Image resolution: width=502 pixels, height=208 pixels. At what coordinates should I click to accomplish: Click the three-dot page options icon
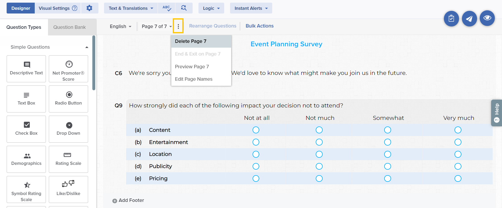[178, 26]
